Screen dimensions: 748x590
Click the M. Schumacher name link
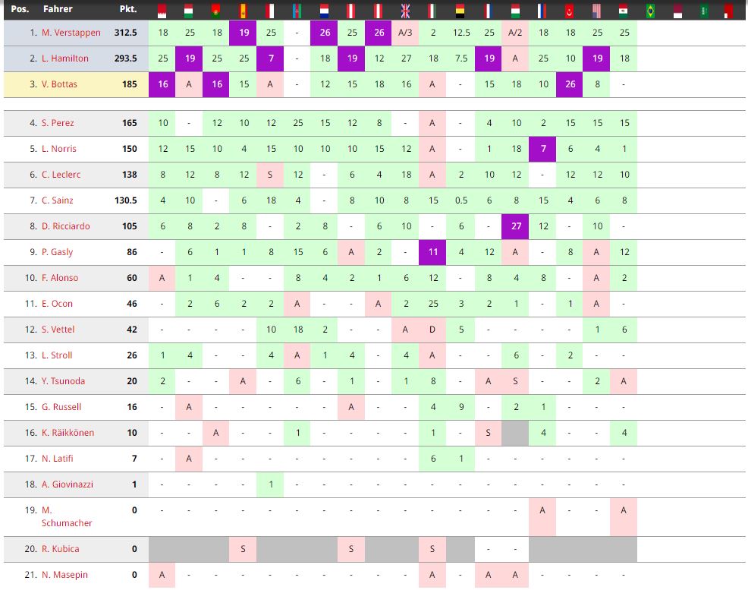(x=67, y=516)
